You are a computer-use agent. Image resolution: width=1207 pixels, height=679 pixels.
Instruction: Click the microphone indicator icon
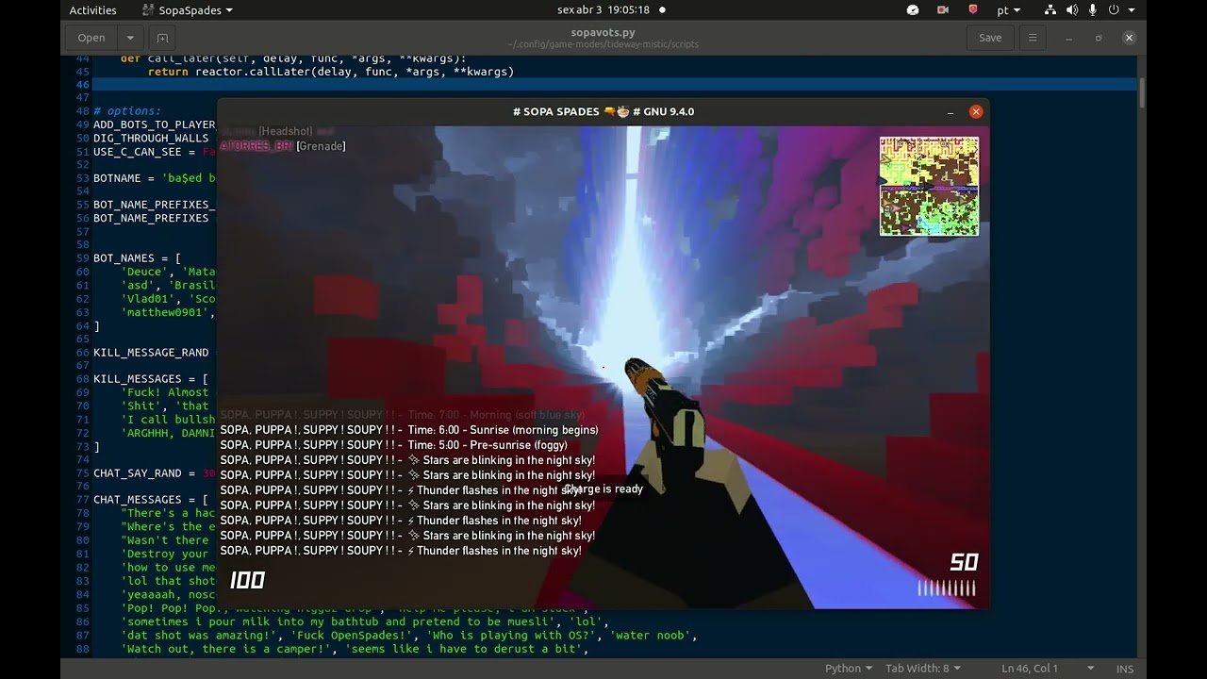coord(1093,10)
